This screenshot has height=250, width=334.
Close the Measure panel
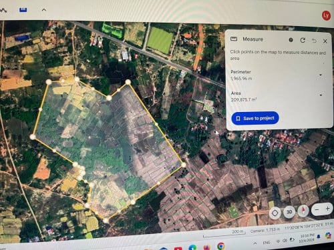(x=325, y=41)
